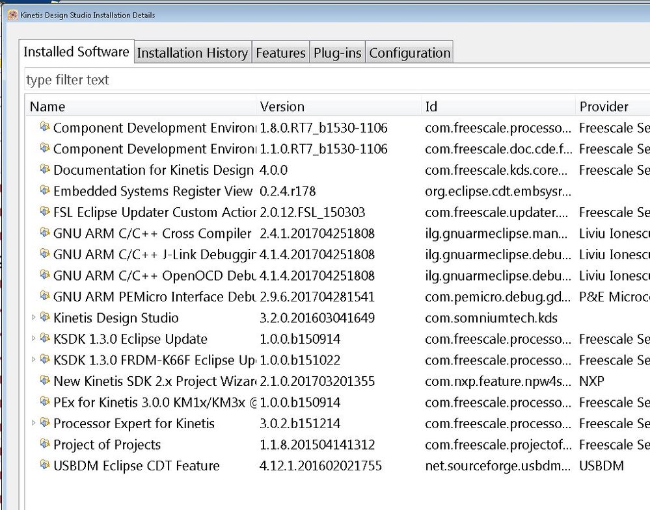Select the USBDM Eclipse CDT Feature name
This screenshot has width=650, height=510.
[x=137, y=466]
